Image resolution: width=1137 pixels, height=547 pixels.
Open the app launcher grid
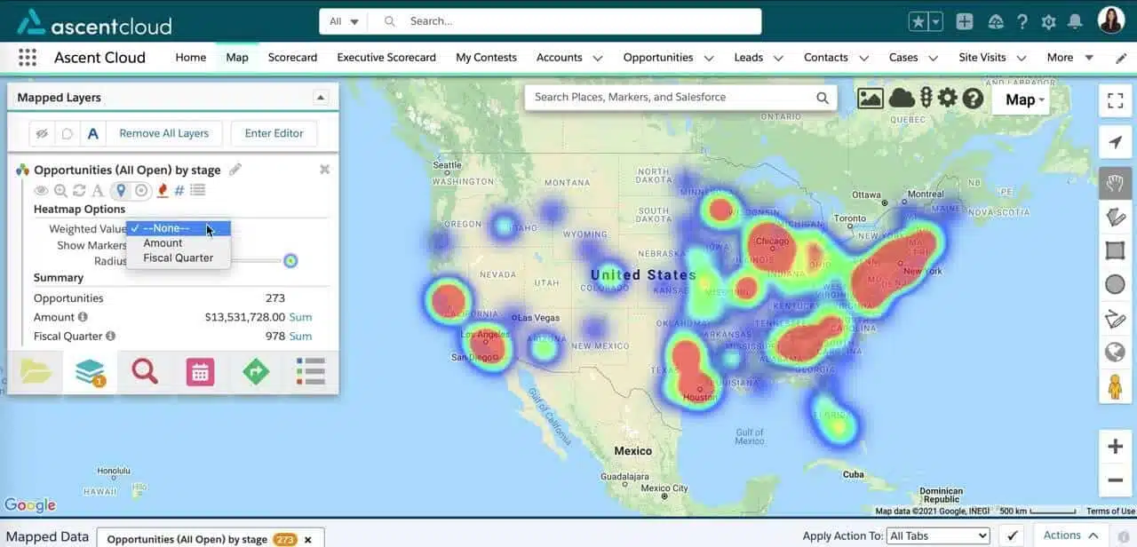click(28, 58)
